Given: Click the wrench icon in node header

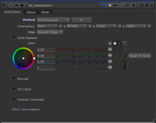Looking at the screenshot, I should (23, 5).
